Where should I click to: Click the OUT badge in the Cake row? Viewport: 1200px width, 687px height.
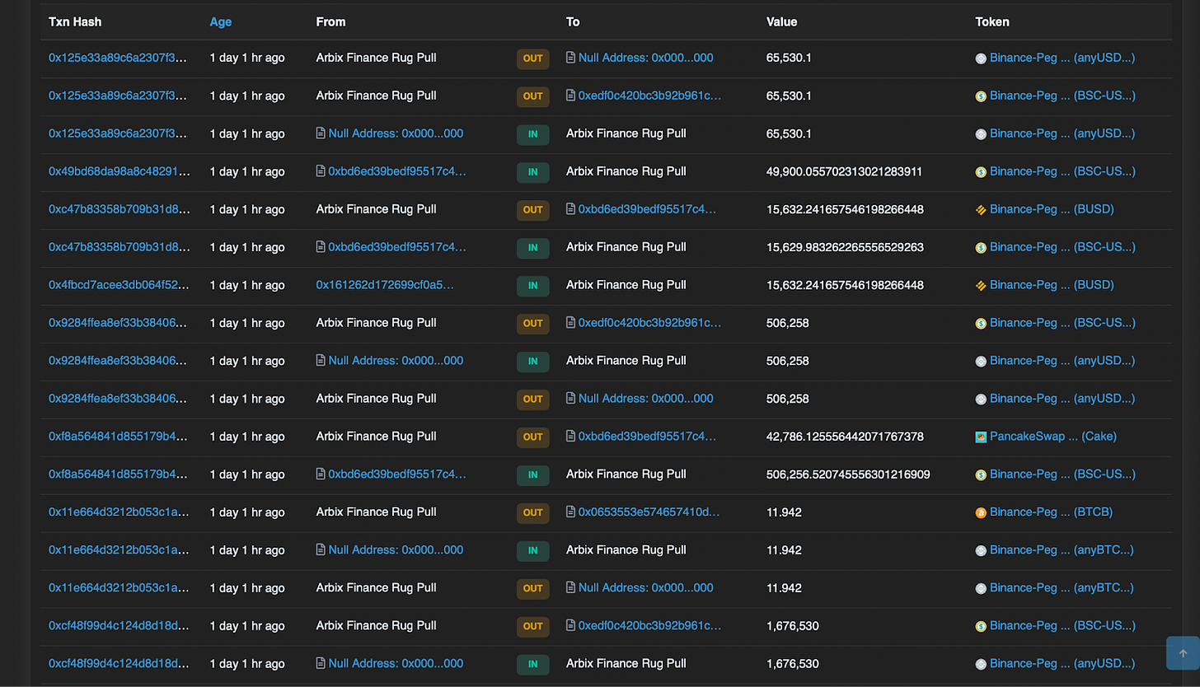(533, 437)
